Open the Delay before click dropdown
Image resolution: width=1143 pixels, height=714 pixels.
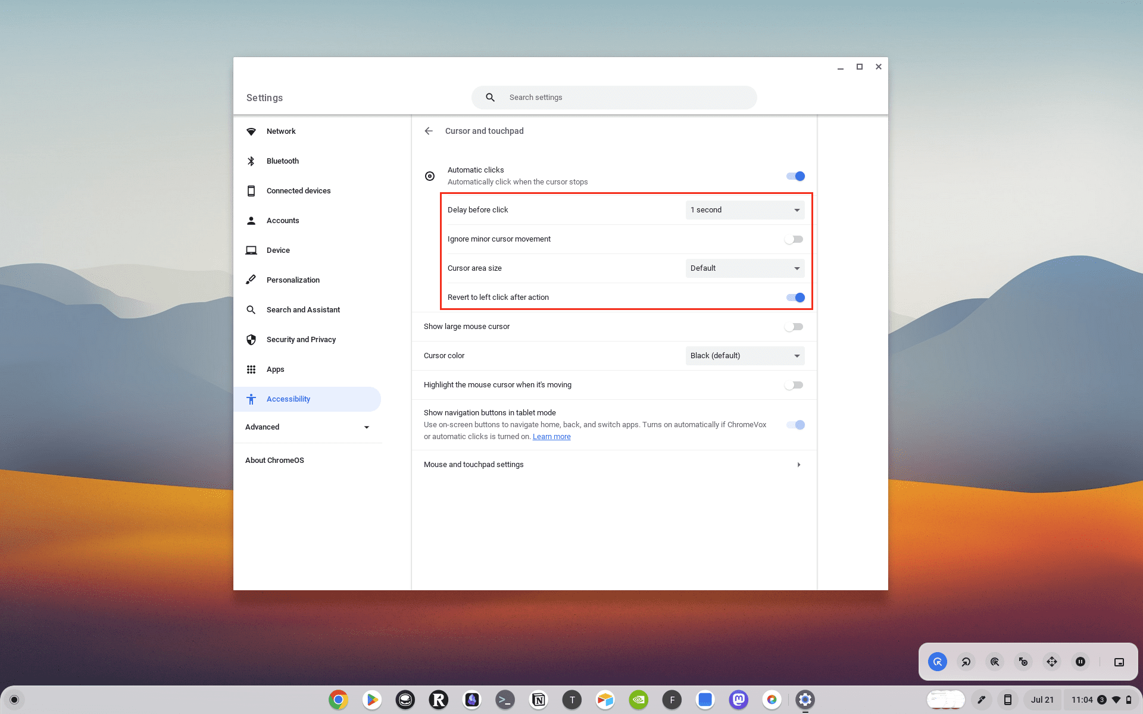point(744,209)
